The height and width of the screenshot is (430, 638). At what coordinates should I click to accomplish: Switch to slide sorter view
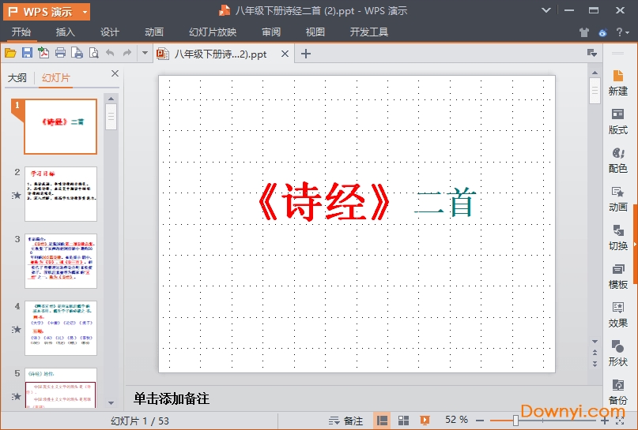click(x=403, y=421)
